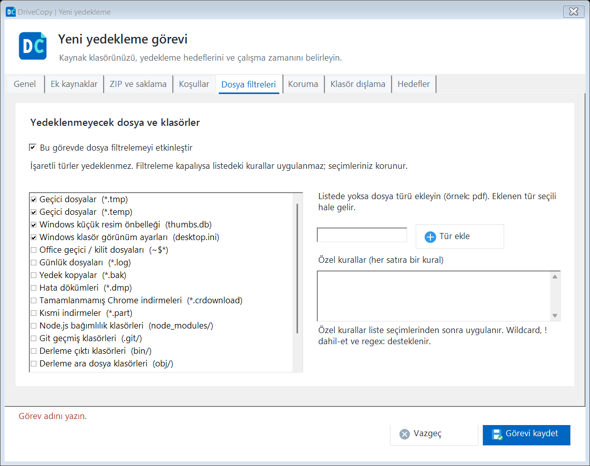Select the Dosya filtreleri tab
This screenshot has height=466, width=590.
249,84
